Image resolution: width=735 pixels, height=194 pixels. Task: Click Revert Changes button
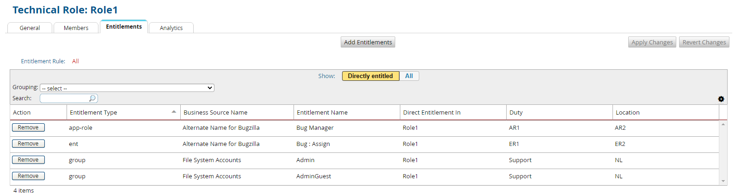coord(704,42)
